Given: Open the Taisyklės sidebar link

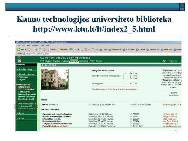Looking at the screenshot, I should [x=21, y=80].
